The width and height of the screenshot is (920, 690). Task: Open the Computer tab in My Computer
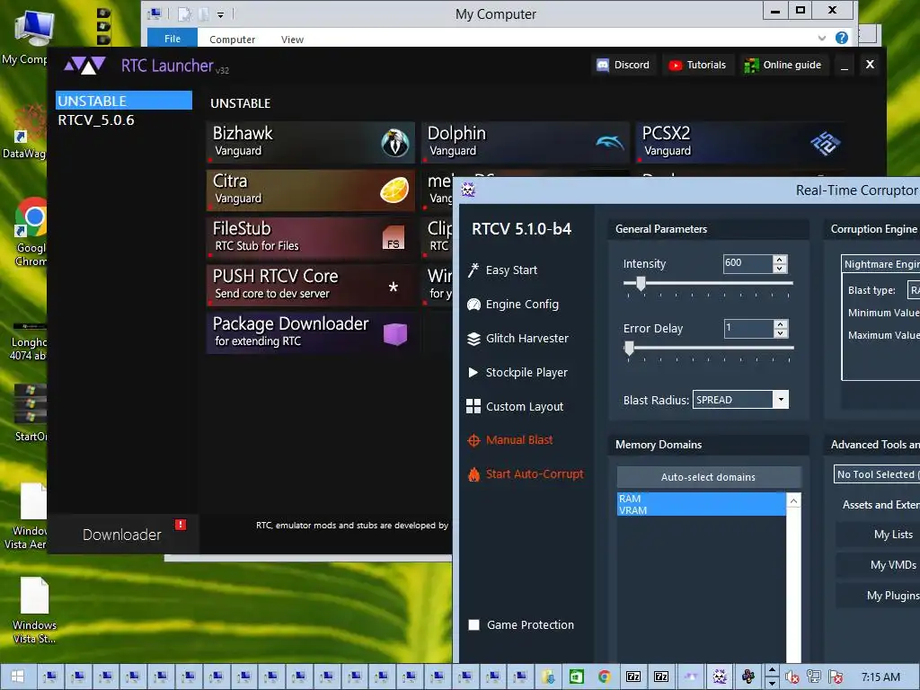233,40
